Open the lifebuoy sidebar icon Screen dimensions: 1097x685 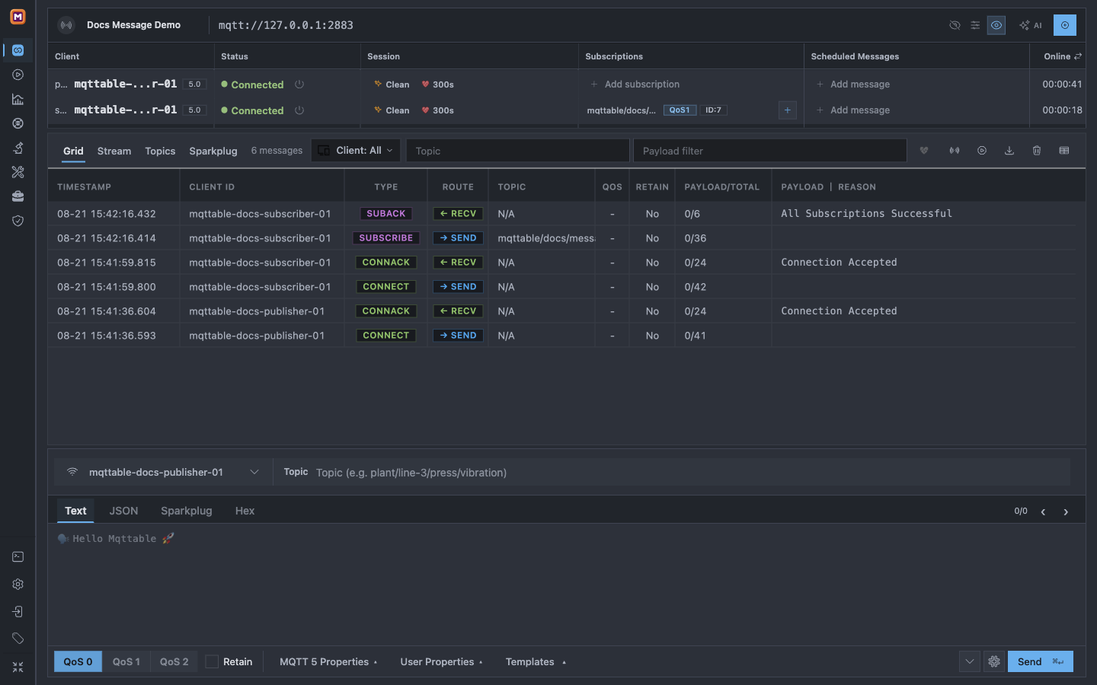pos(18,123)
